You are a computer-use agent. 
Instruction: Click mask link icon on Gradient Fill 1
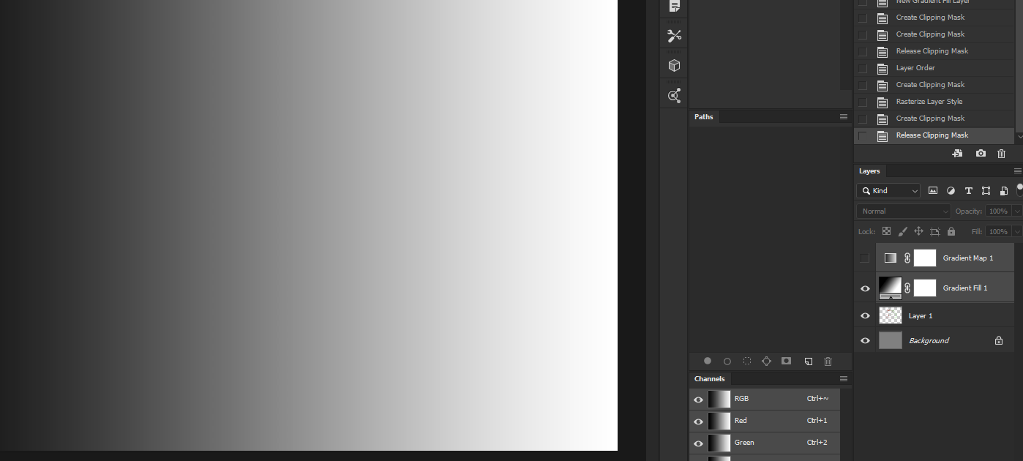(907, 288)
